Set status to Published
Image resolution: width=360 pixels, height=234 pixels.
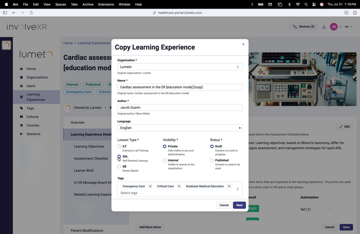coord(212,160)
